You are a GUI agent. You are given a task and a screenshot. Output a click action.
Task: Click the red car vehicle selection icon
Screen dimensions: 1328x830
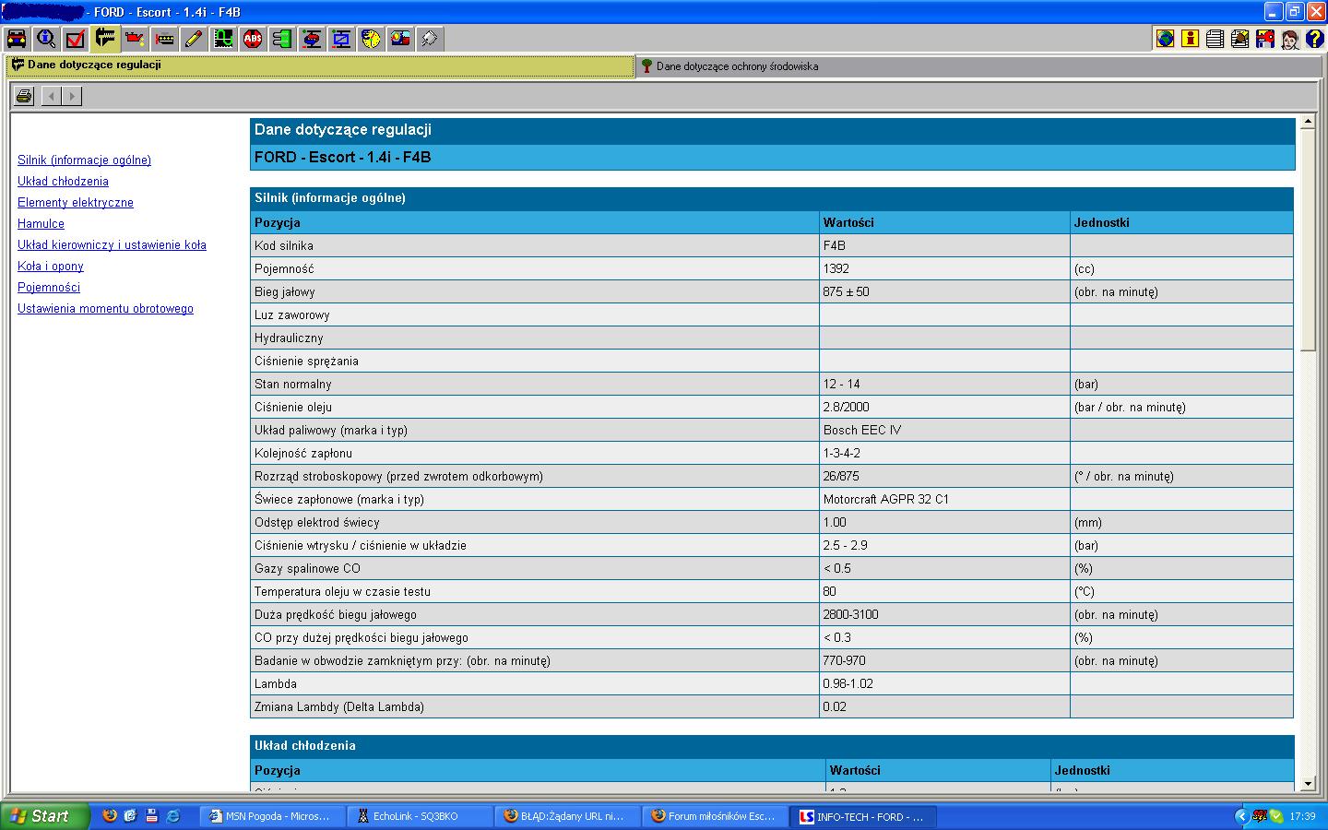(17, 39)
